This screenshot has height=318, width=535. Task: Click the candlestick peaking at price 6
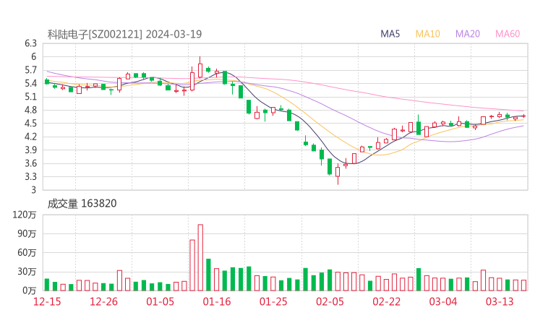click(200, 67)
